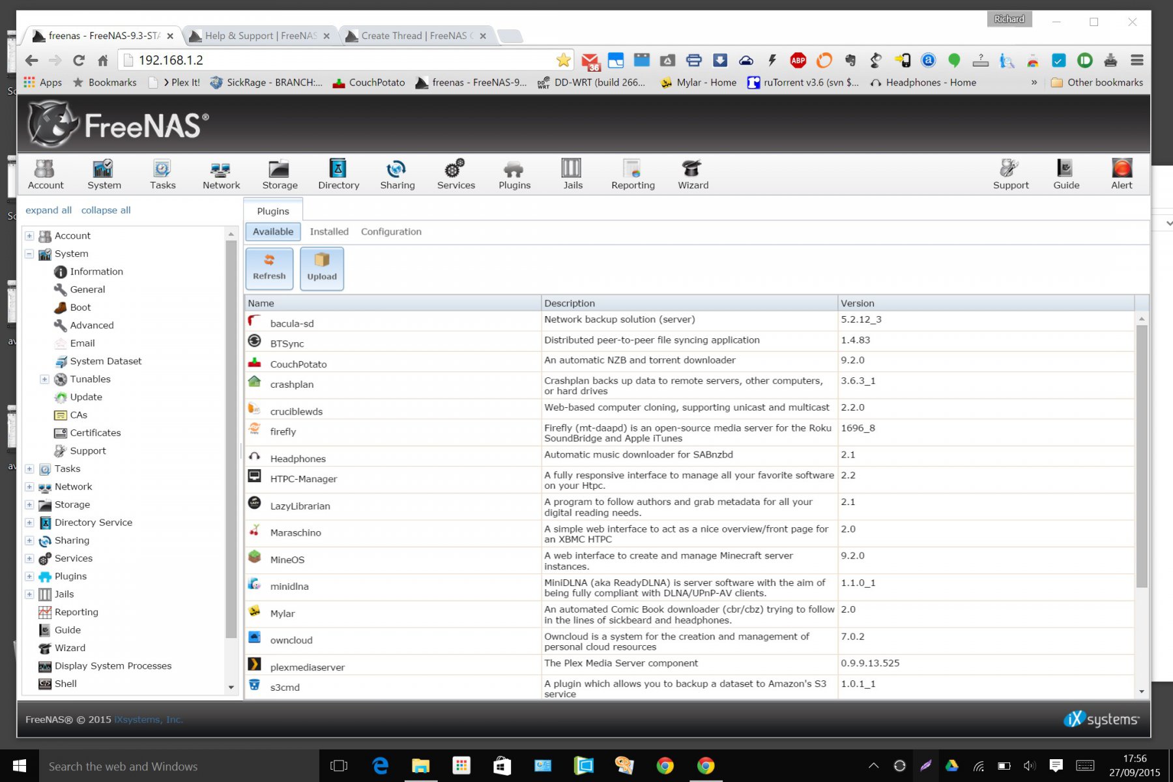Switch to the Configuration tab
The width and height of the screenshot is (1173, 782).
point(391,231)
